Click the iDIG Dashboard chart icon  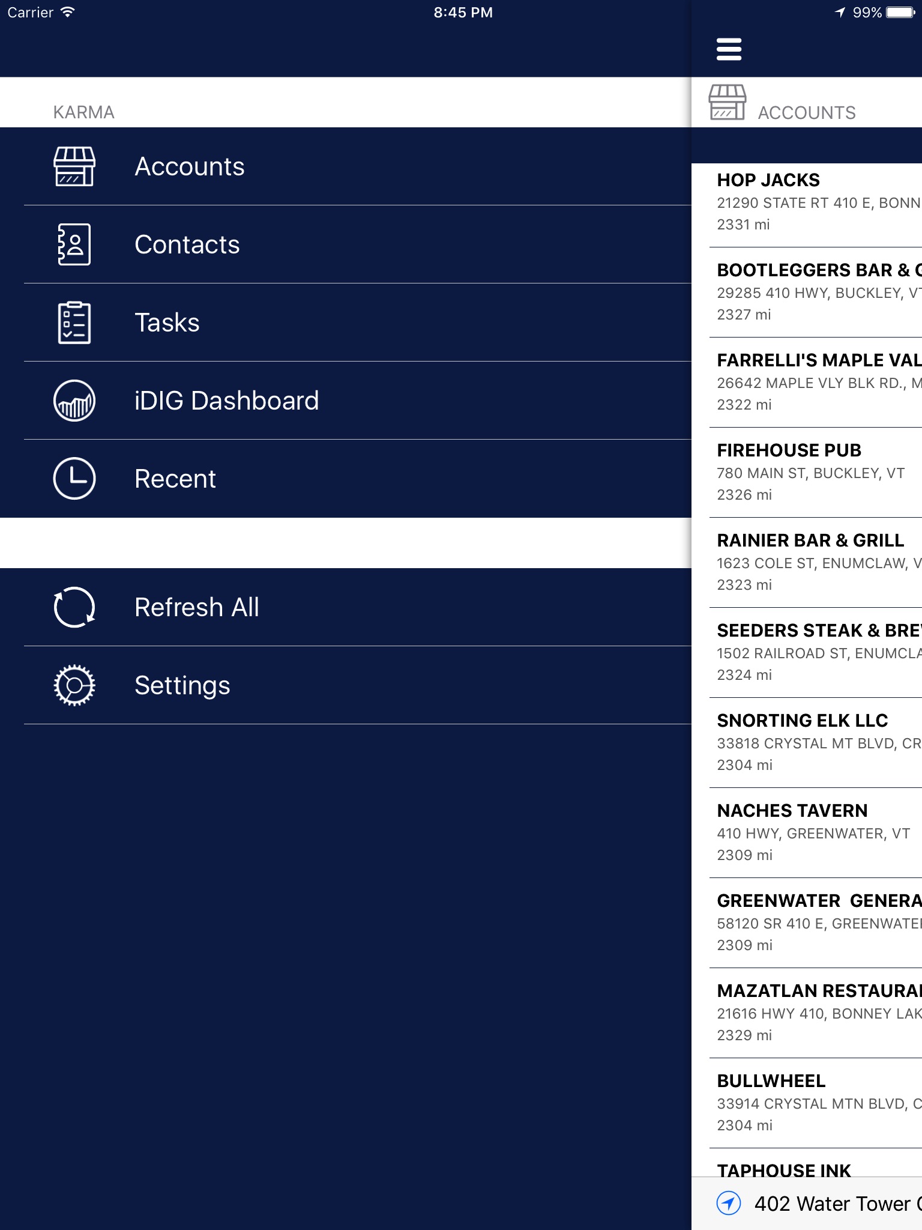click(x=74, y=401)
